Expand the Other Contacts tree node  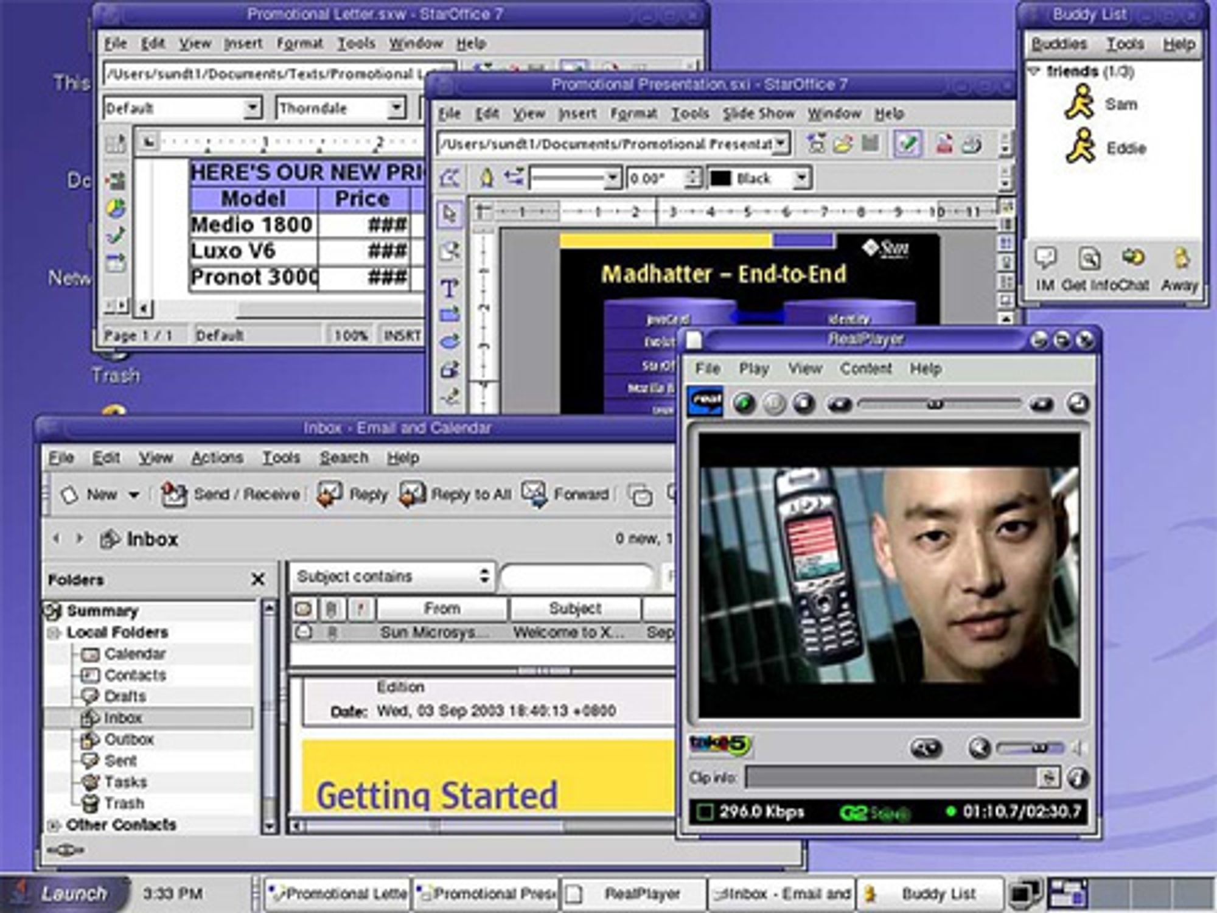(x=54, y=825)
